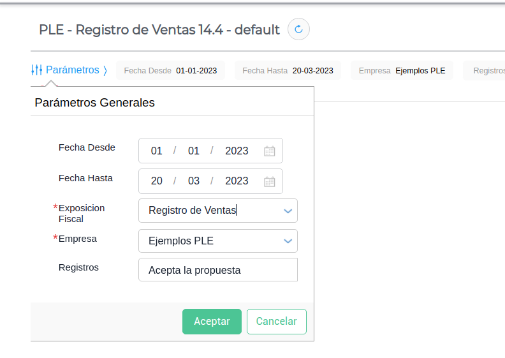Dismiss the dialog with the Cancelar button

tap(277, 321)
